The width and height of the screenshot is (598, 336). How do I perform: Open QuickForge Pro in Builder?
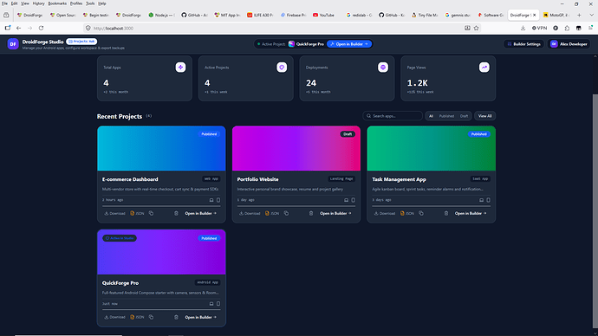(x=200, y=317)
